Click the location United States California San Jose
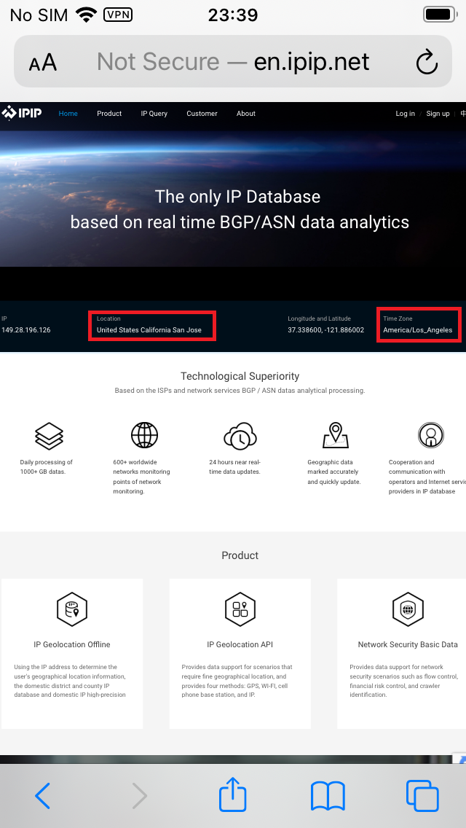The height and width of the screenshot is (828, 466). [x=149, y=330]
